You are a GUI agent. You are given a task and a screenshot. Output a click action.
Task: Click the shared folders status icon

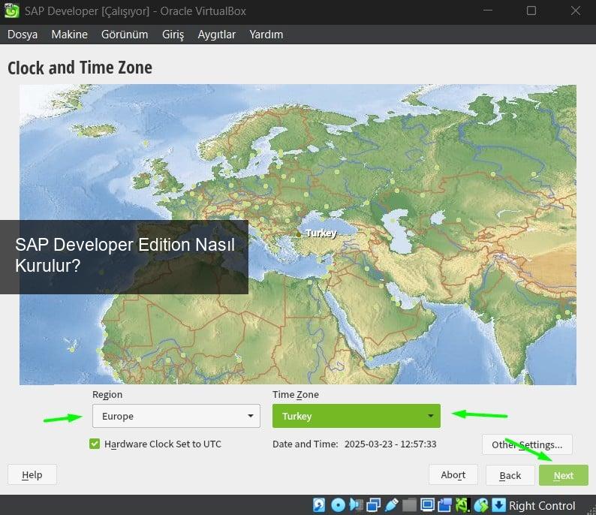410,505
